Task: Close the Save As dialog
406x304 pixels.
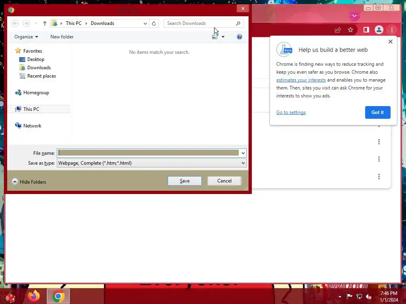Action: coord(243,9)
